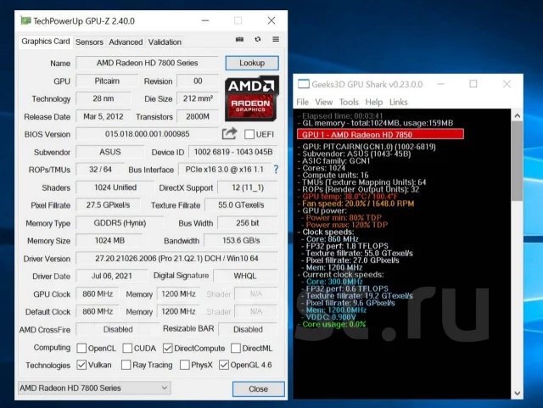Click the AMD CrossFire Disabled value
The width and height of the screenshot is (543, 408).
pos(118,329)
